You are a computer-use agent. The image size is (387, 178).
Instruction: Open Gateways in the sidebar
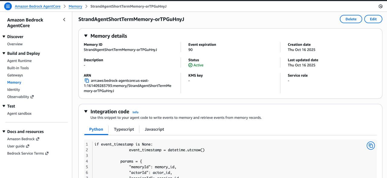(x=15, y=75)
